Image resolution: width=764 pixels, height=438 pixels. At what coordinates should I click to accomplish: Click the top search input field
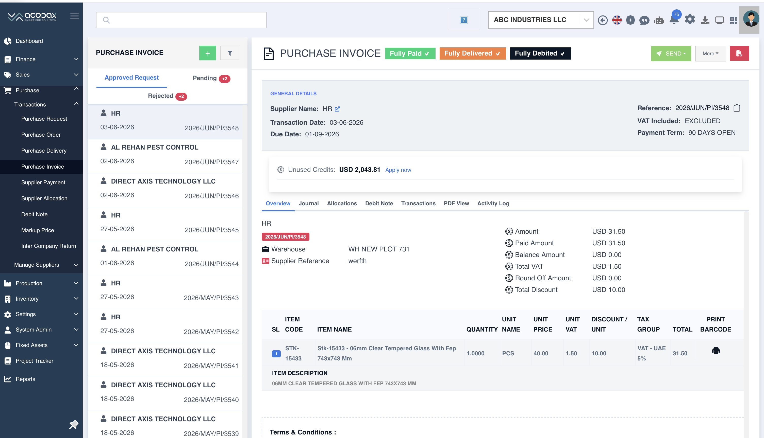pyautogui.click(x=181, y=20)
